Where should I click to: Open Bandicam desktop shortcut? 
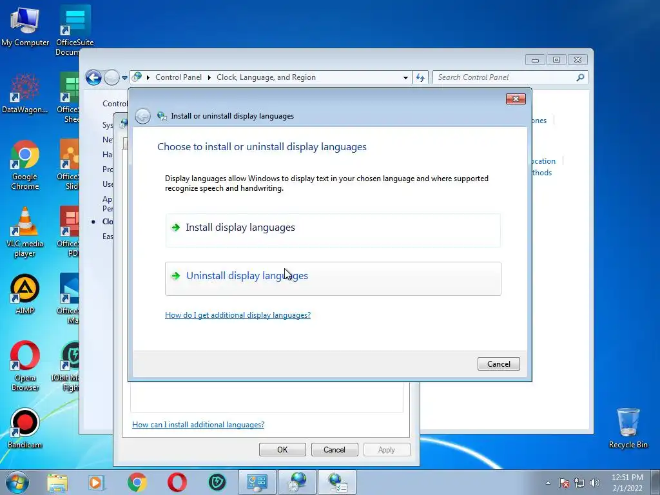point(25,428)
